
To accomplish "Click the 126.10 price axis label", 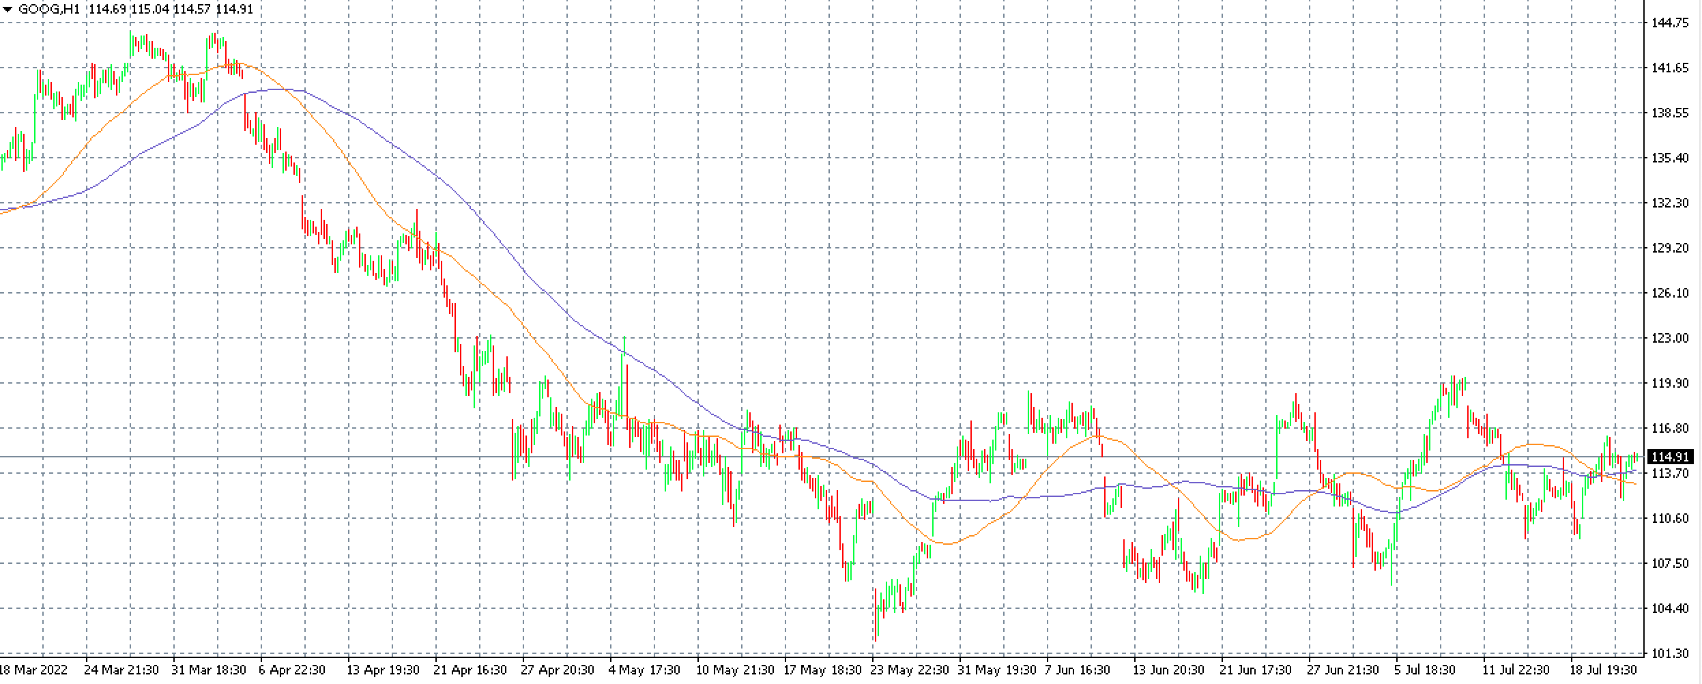I will point(1670,293).
